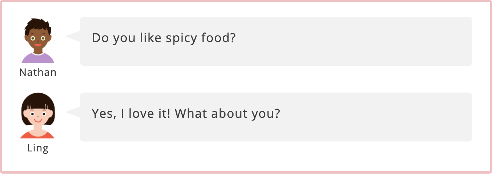The image size is (492, 174).
Task: Click Nathan's spiky dark hair
Action: [38, 26]
